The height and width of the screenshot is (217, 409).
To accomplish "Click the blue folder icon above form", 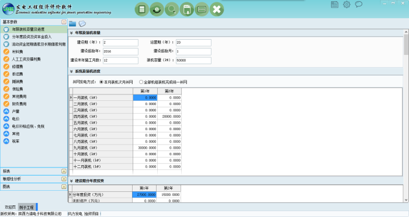I will [72, 24].
